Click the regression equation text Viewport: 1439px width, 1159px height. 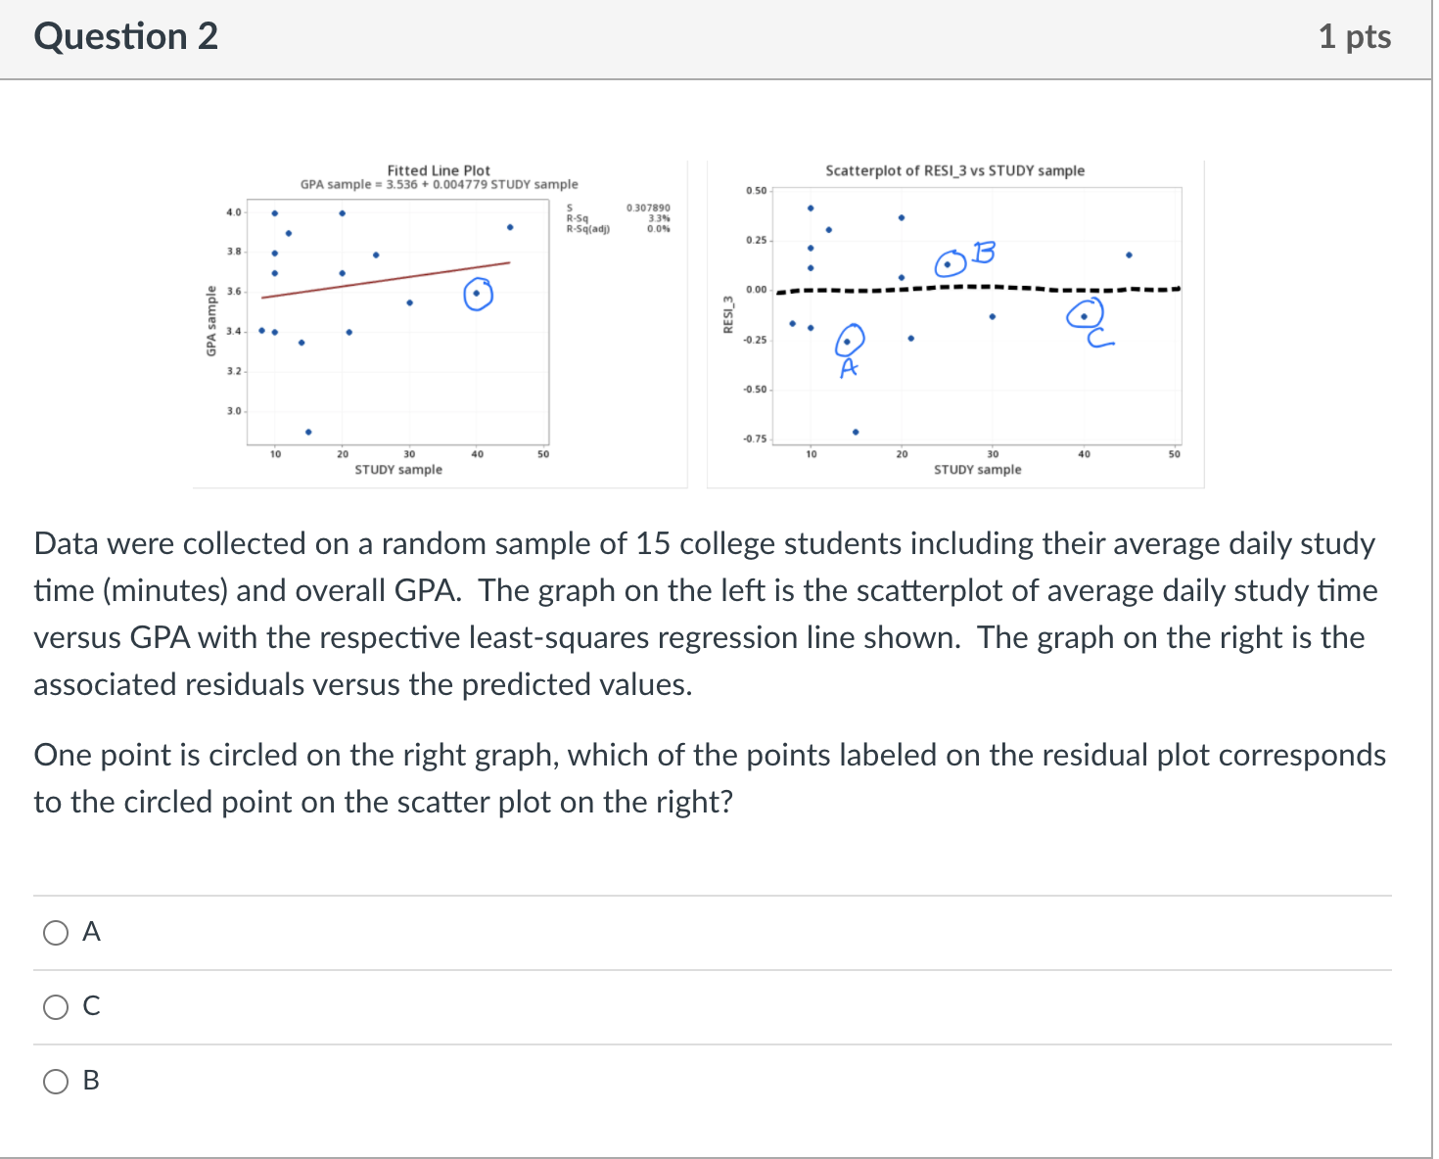coord(438,184)
